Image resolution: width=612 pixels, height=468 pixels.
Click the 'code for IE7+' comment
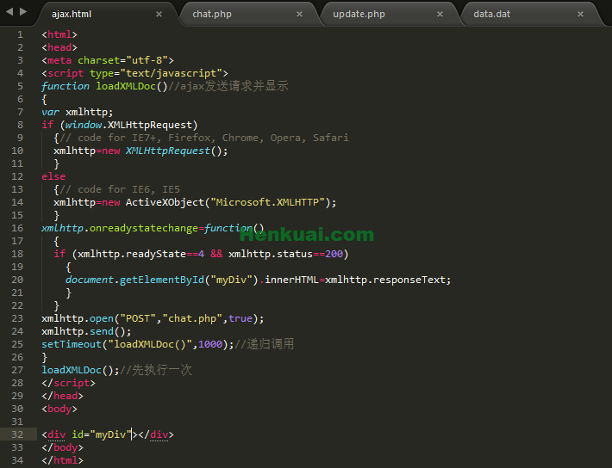tap(204, 138)
